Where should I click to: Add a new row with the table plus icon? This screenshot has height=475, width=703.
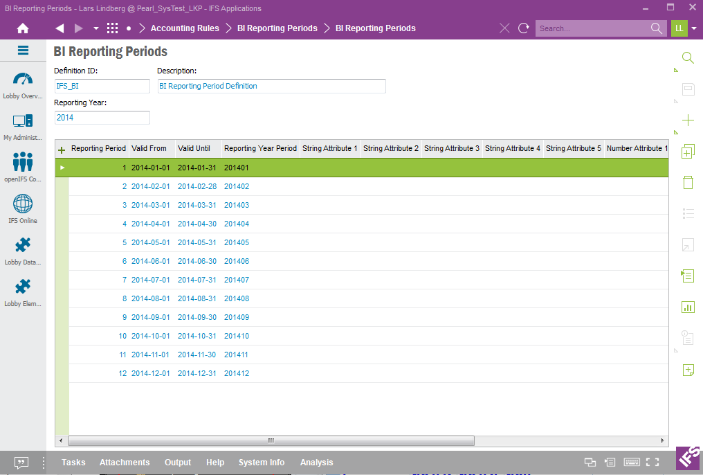tap(62, 150)
